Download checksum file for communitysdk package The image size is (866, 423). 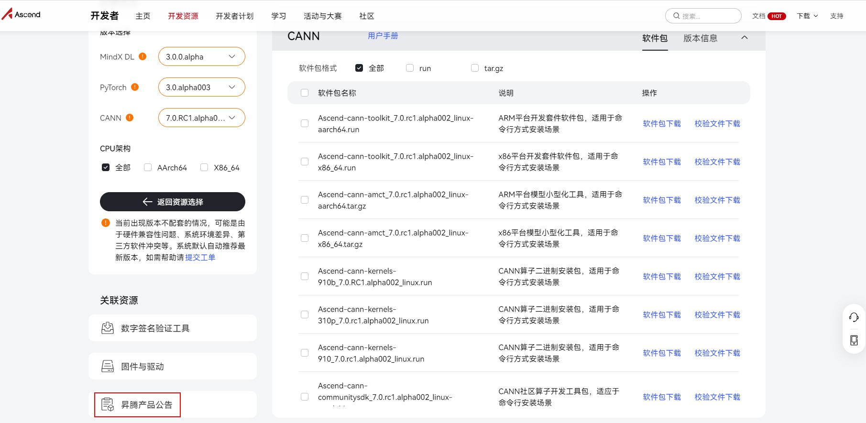(717, 397)
